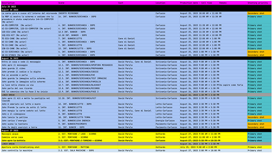
Task: Click the orange Secondary shot cell for microonde
Action: pos(259,13)
